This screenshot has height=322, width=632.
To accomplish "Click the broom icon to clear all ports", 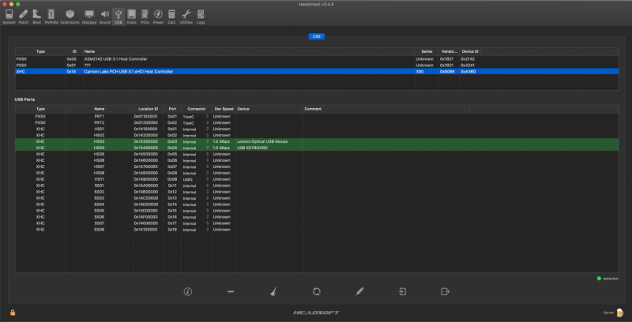I will point(273,291).
